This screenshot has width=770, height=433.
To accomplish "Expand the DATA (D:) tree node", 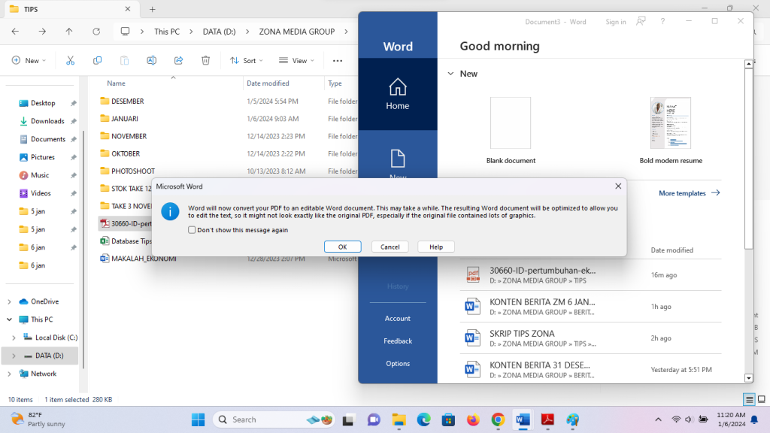I will [x=14, y=356].
